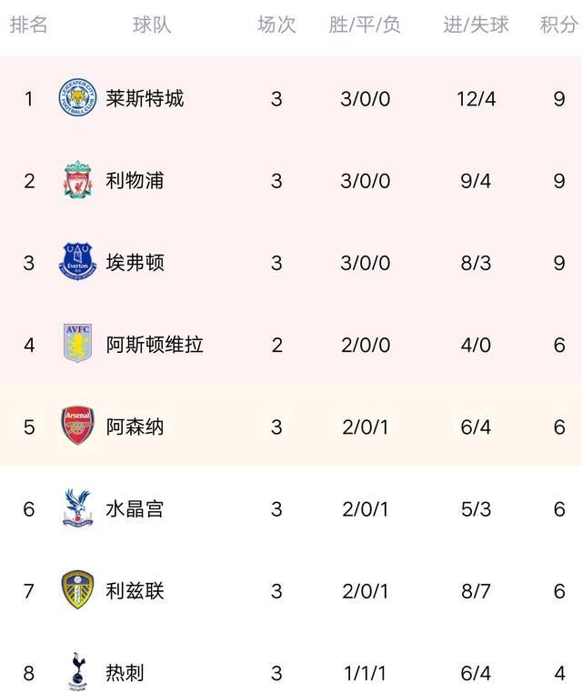Open the Liverpool club crest

click(x=78, y=180)
